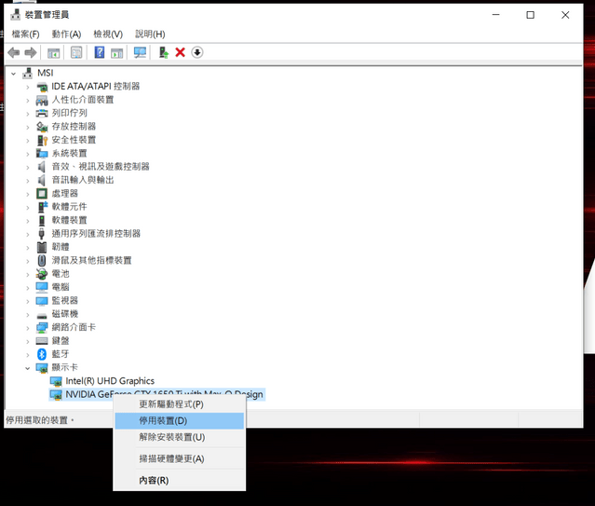The width and height of the screenshot is (595, 506).
Task: Click the 音訊輸入與輸出 speaker icon
Action: click(x=42, y=180)
